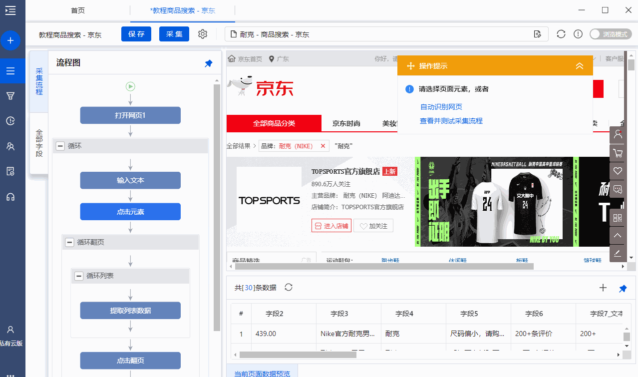
Task: Expand the left sidebar menu icon
Action: 10,10
